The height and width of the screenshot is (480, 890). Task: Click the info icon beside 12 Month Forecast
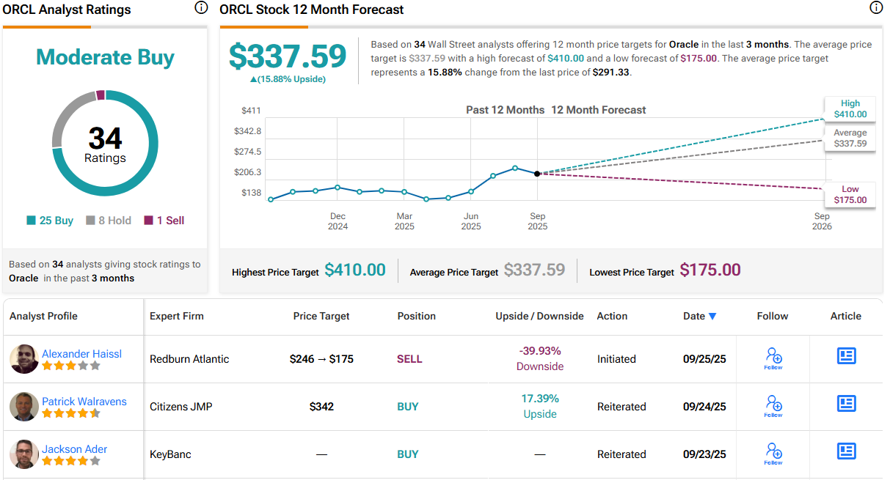pyautogui.click(x=876, y=8)
